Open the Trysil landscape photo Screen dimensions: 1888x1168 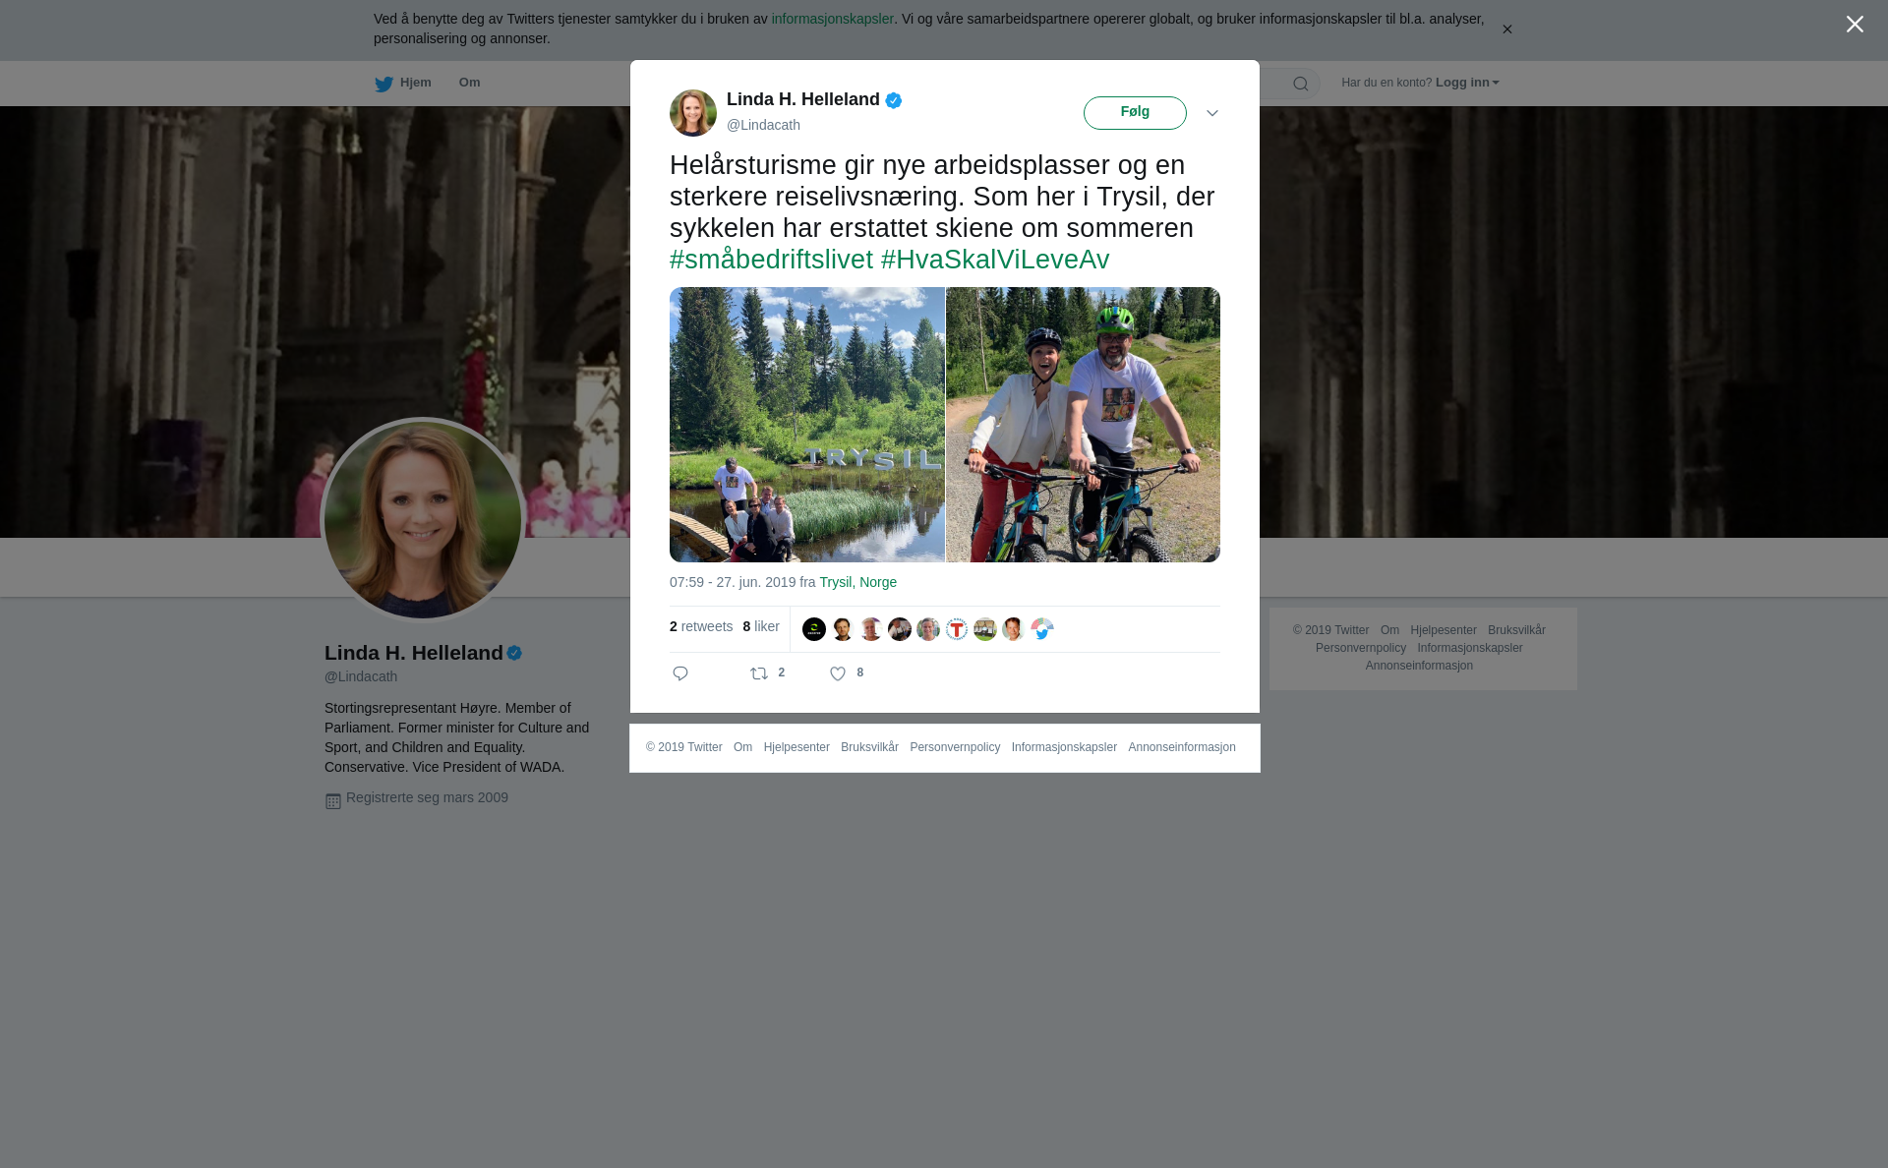pos(806,425)
